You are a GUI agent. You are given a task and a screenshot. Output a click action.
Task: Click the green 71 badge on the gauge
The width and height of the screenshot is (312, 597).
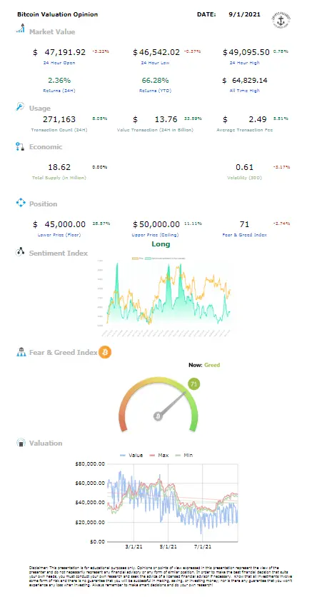[193, 384]
